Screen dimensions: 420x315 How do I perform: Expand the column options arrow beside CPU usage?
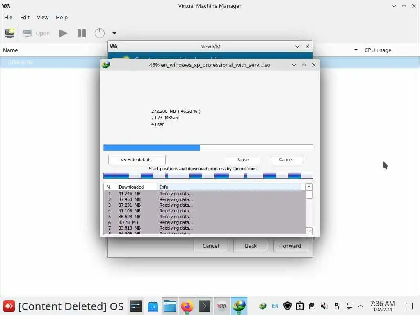pos(356,50)
